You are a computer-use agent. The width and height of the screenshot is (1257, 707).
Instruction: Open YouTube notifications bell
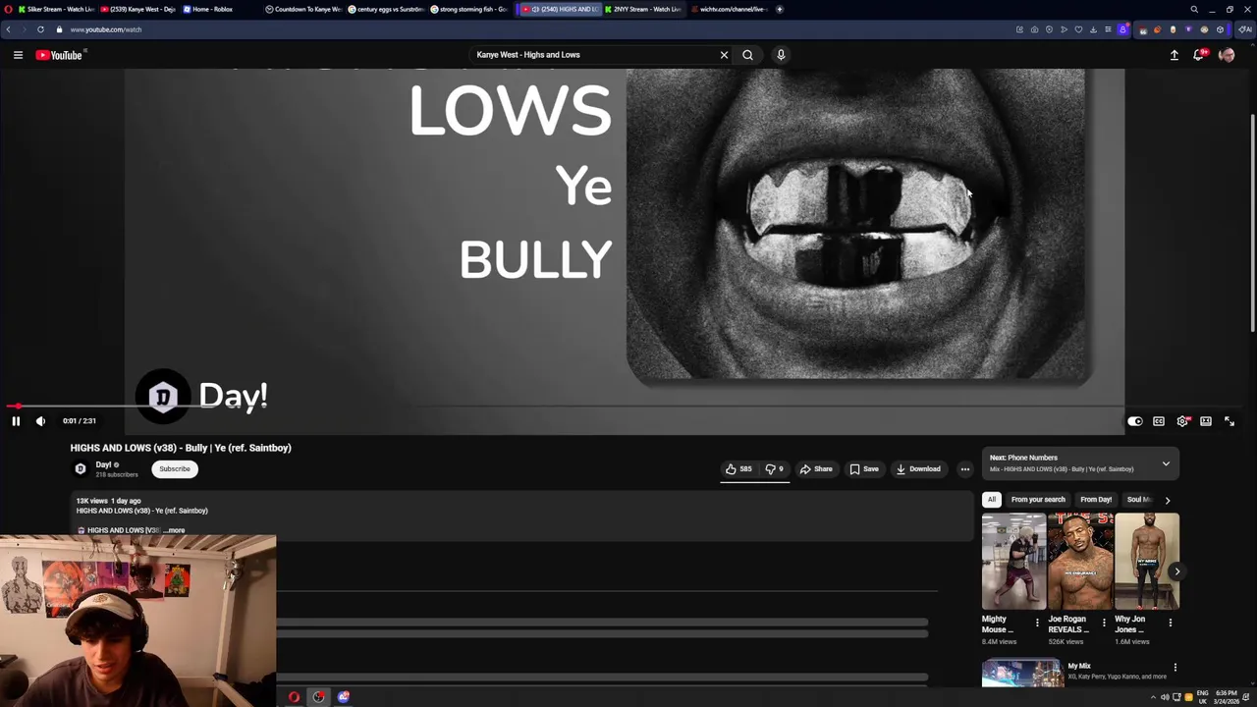tap(1198, 55)
